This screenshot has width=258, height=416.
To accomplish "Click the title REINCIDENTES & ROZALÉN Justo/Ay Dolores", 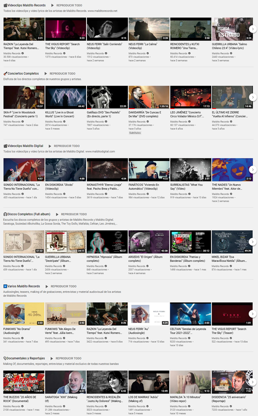I will tap(104, 399).
